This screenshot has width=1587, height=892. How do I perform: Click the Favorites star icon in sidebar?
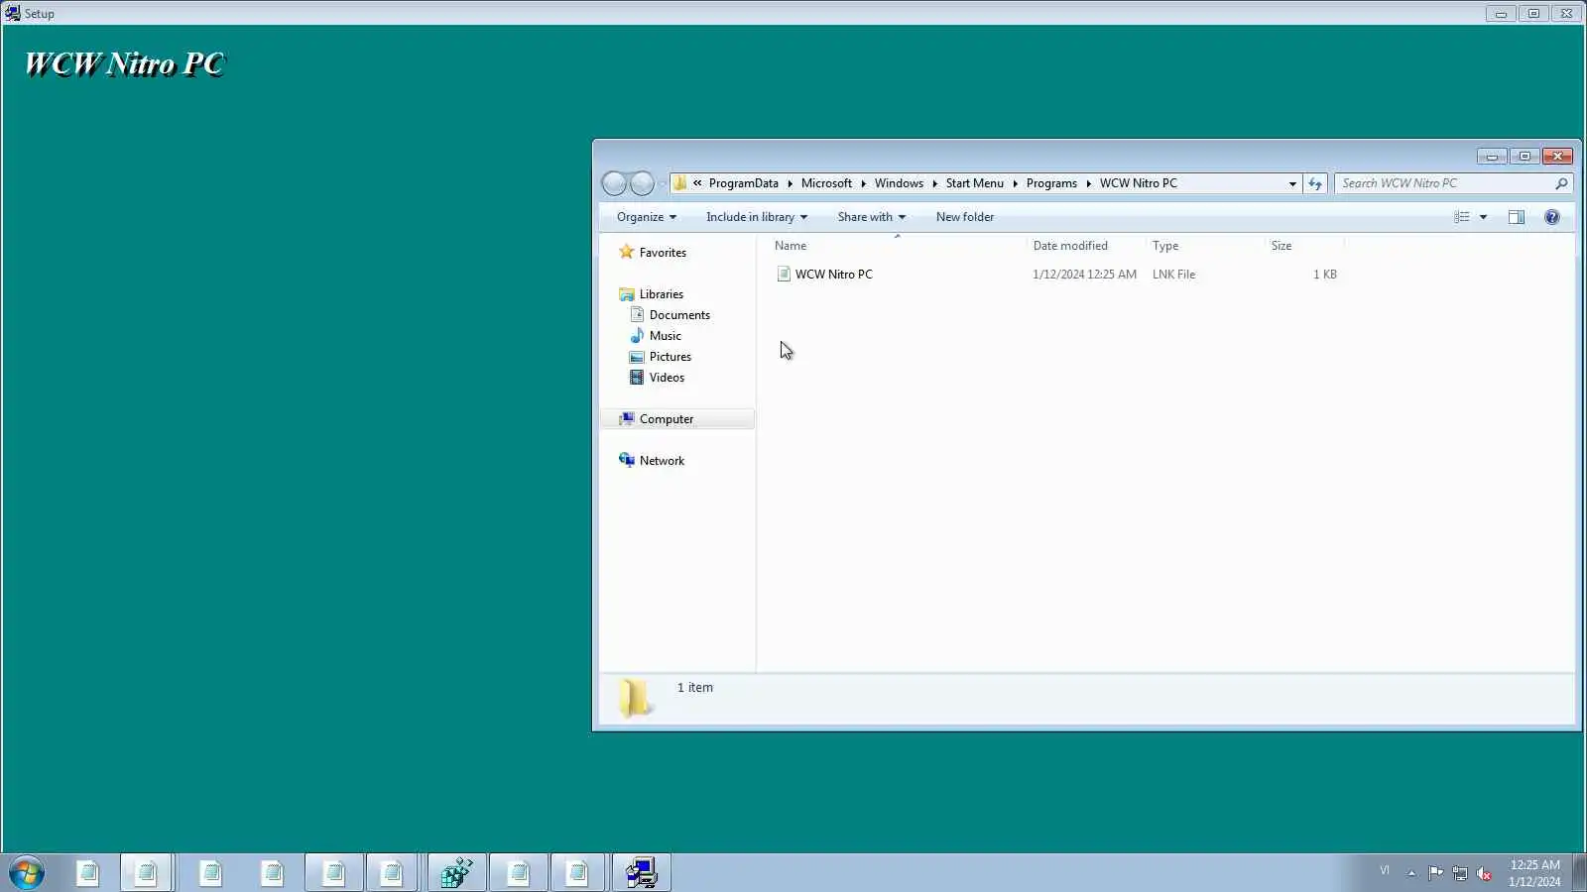click(626, 252)
